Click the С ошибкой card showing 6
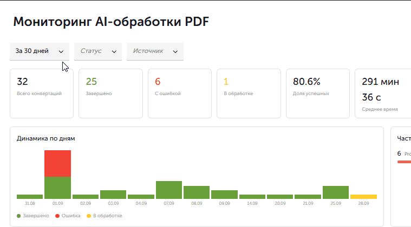The image size is (411, 227). pyautogui.click(x=180, y=94)
